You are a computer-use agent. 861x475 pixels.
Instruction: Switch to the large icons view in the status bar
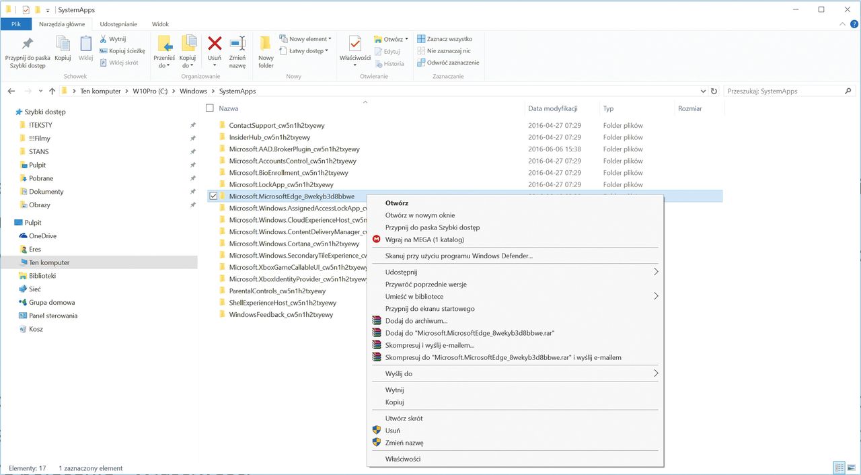[x=852, y=468]
